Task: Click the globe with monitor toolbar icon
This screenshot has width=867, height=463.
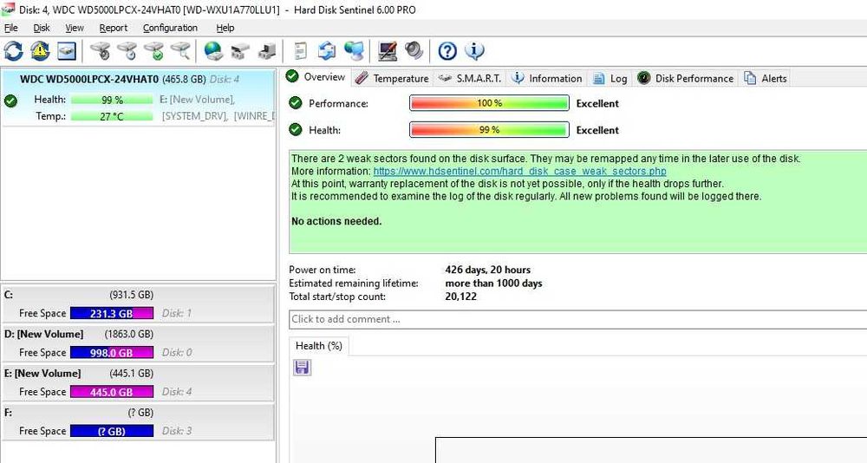Action: [x=354, y=51]
